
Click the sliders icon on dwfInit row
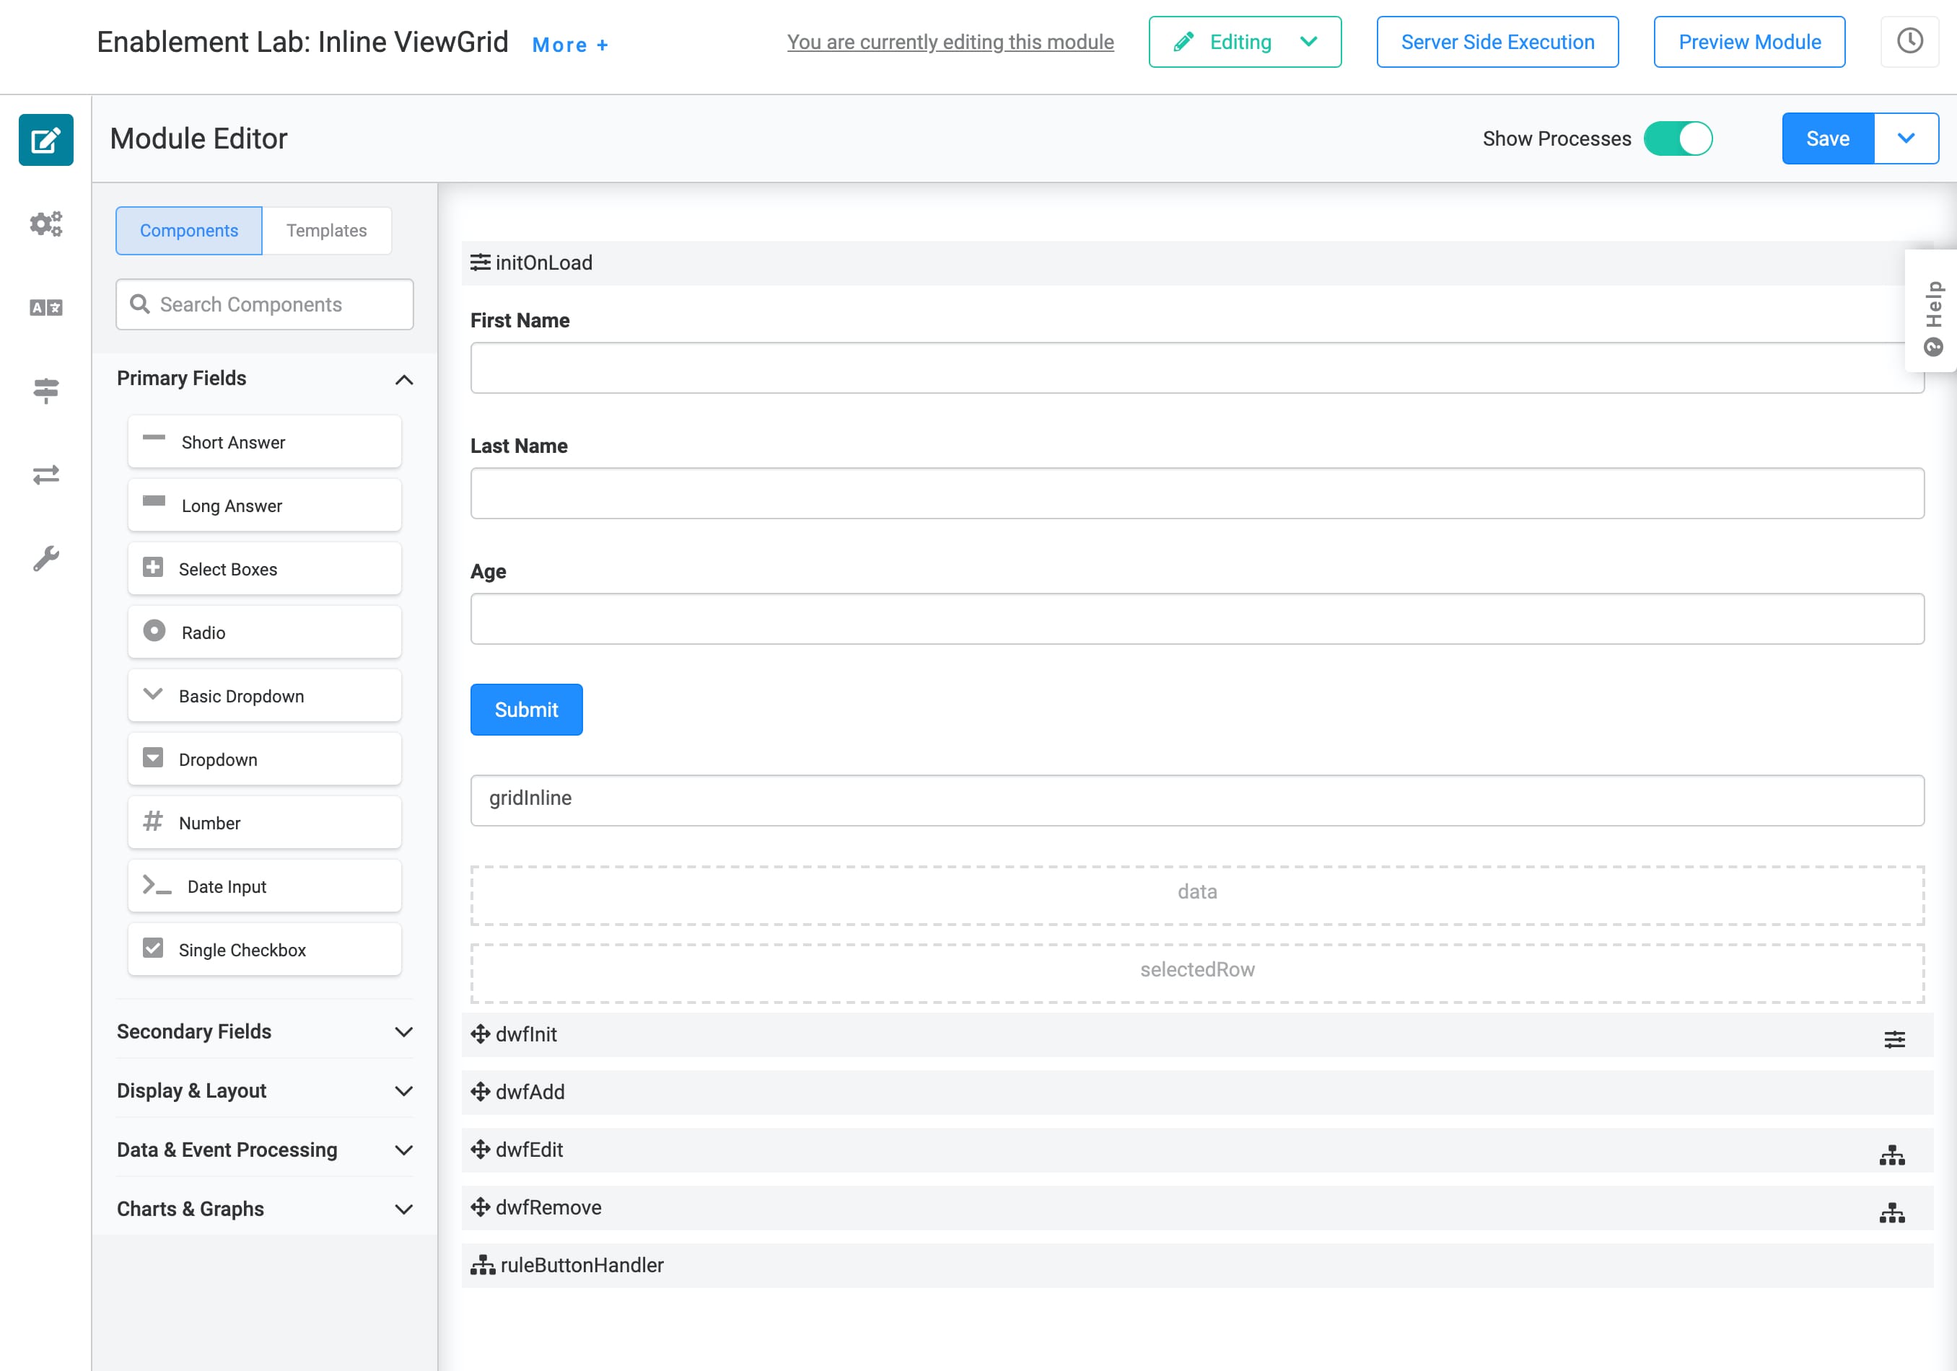click(x=1894, y=1039)
